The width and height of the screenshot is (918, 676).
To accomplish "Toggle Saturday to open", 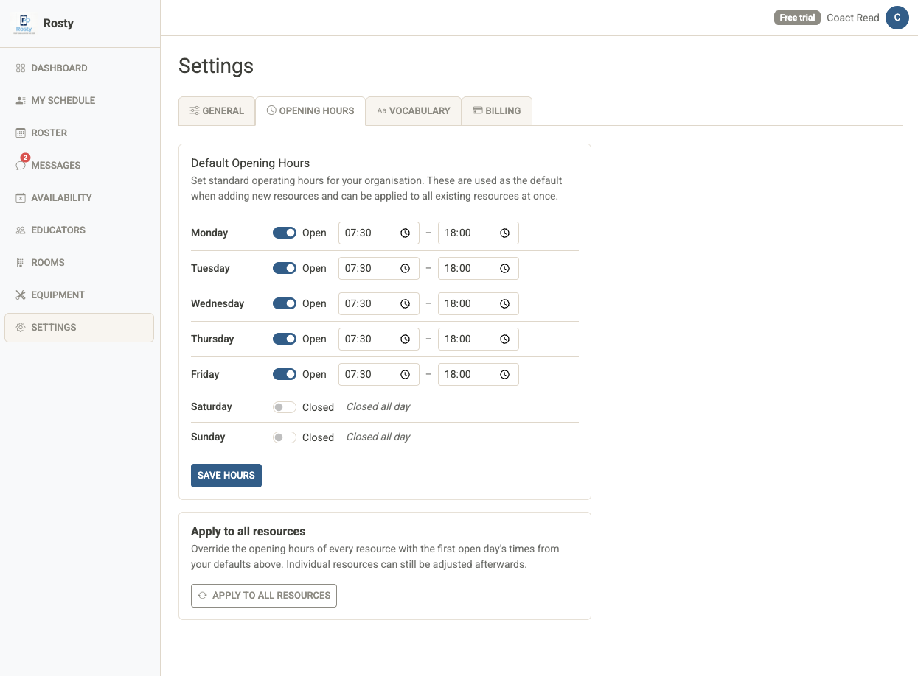I will pos(284,406).
